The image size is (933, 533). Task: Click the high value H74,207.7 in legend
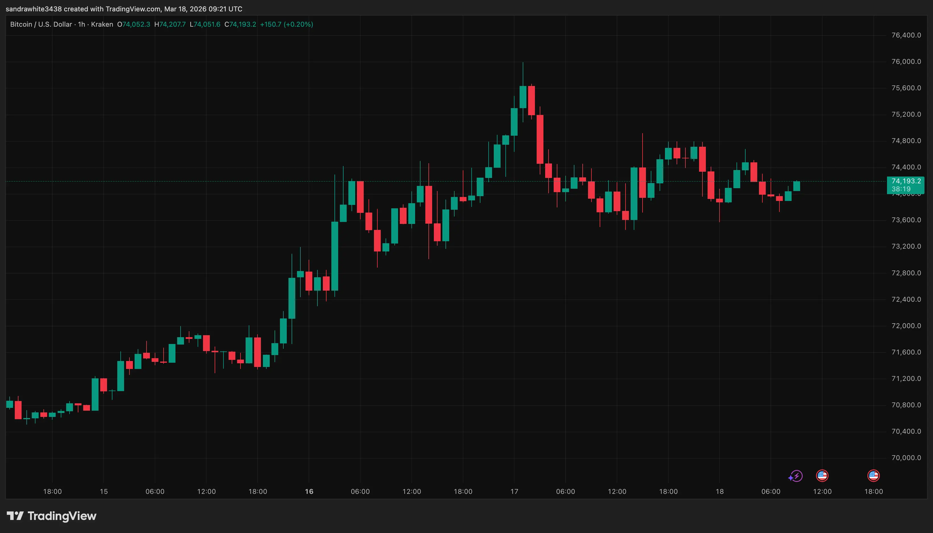pyautogui.click(x=170, y=24)
